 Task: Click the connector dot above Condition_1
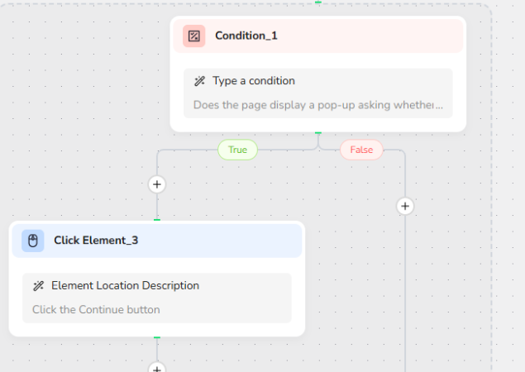tap(318, 2)
